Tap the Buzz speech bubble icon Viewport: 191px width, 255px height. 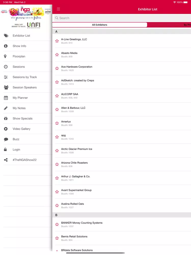pyautogui.click(x=6, y=139)
